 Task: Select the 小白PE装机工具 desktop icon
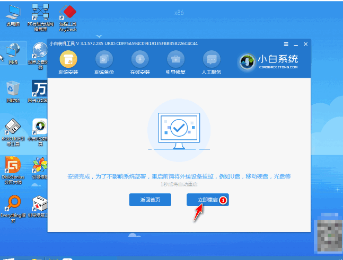pos(38,132)
